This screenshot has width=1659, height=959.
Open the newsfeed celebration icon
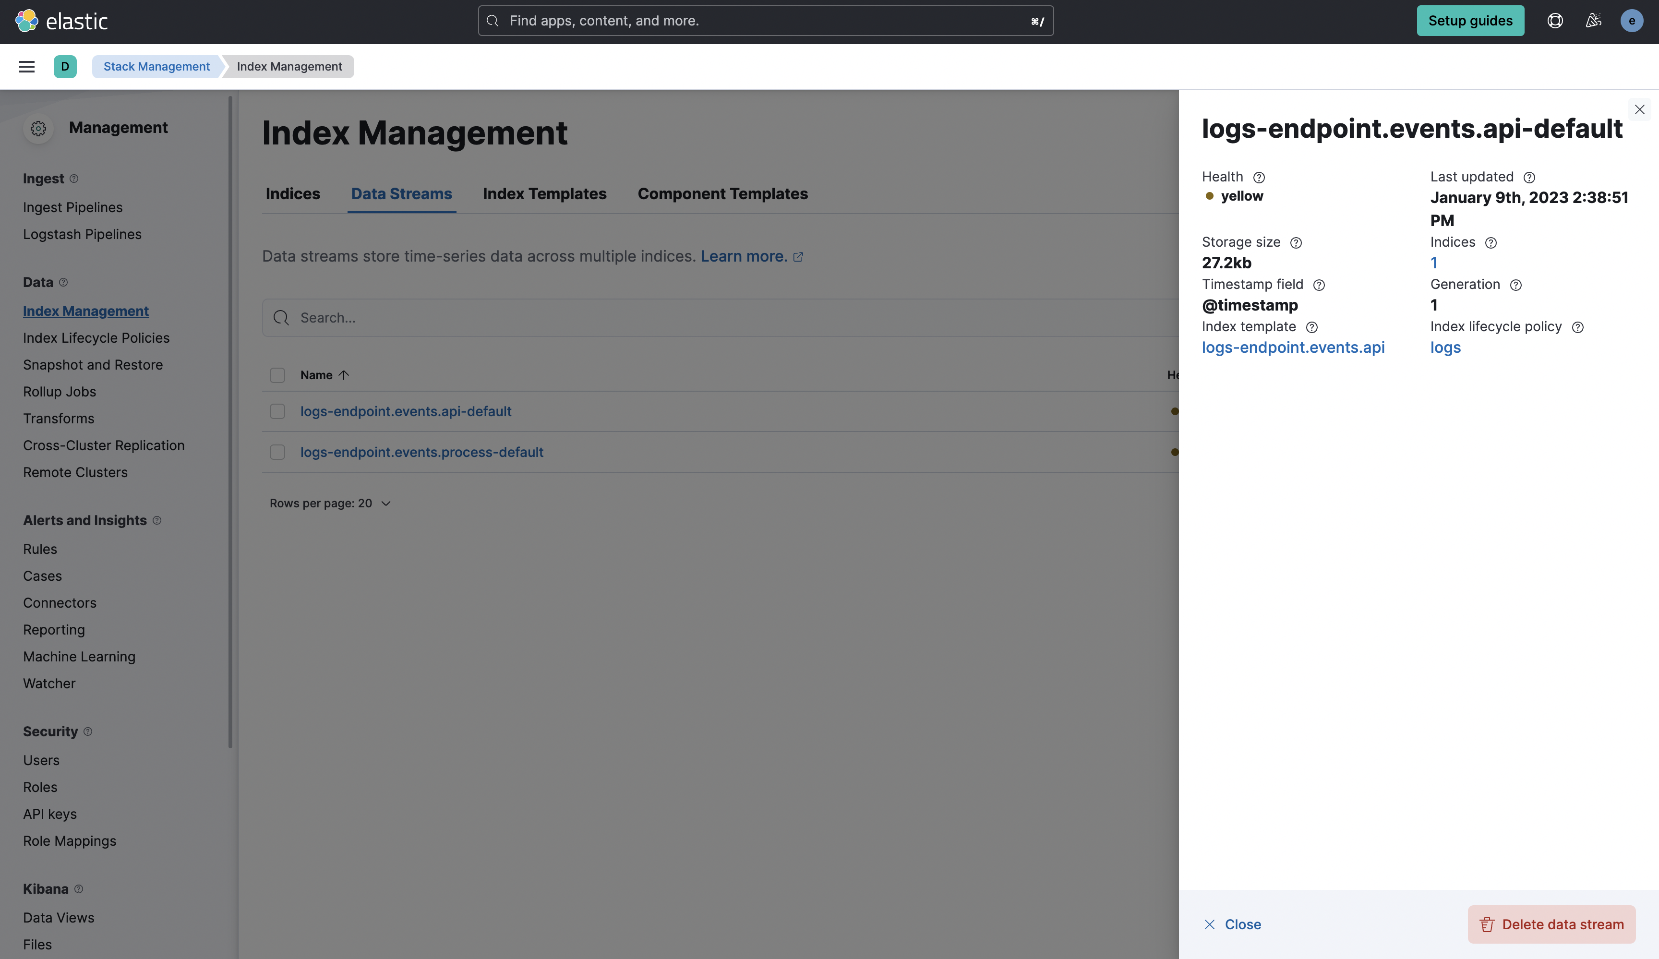1593,21
